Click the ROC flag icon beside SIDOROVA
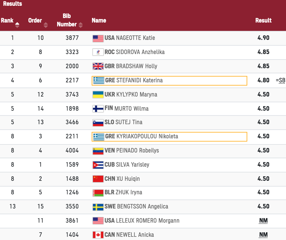 [98, 52]
